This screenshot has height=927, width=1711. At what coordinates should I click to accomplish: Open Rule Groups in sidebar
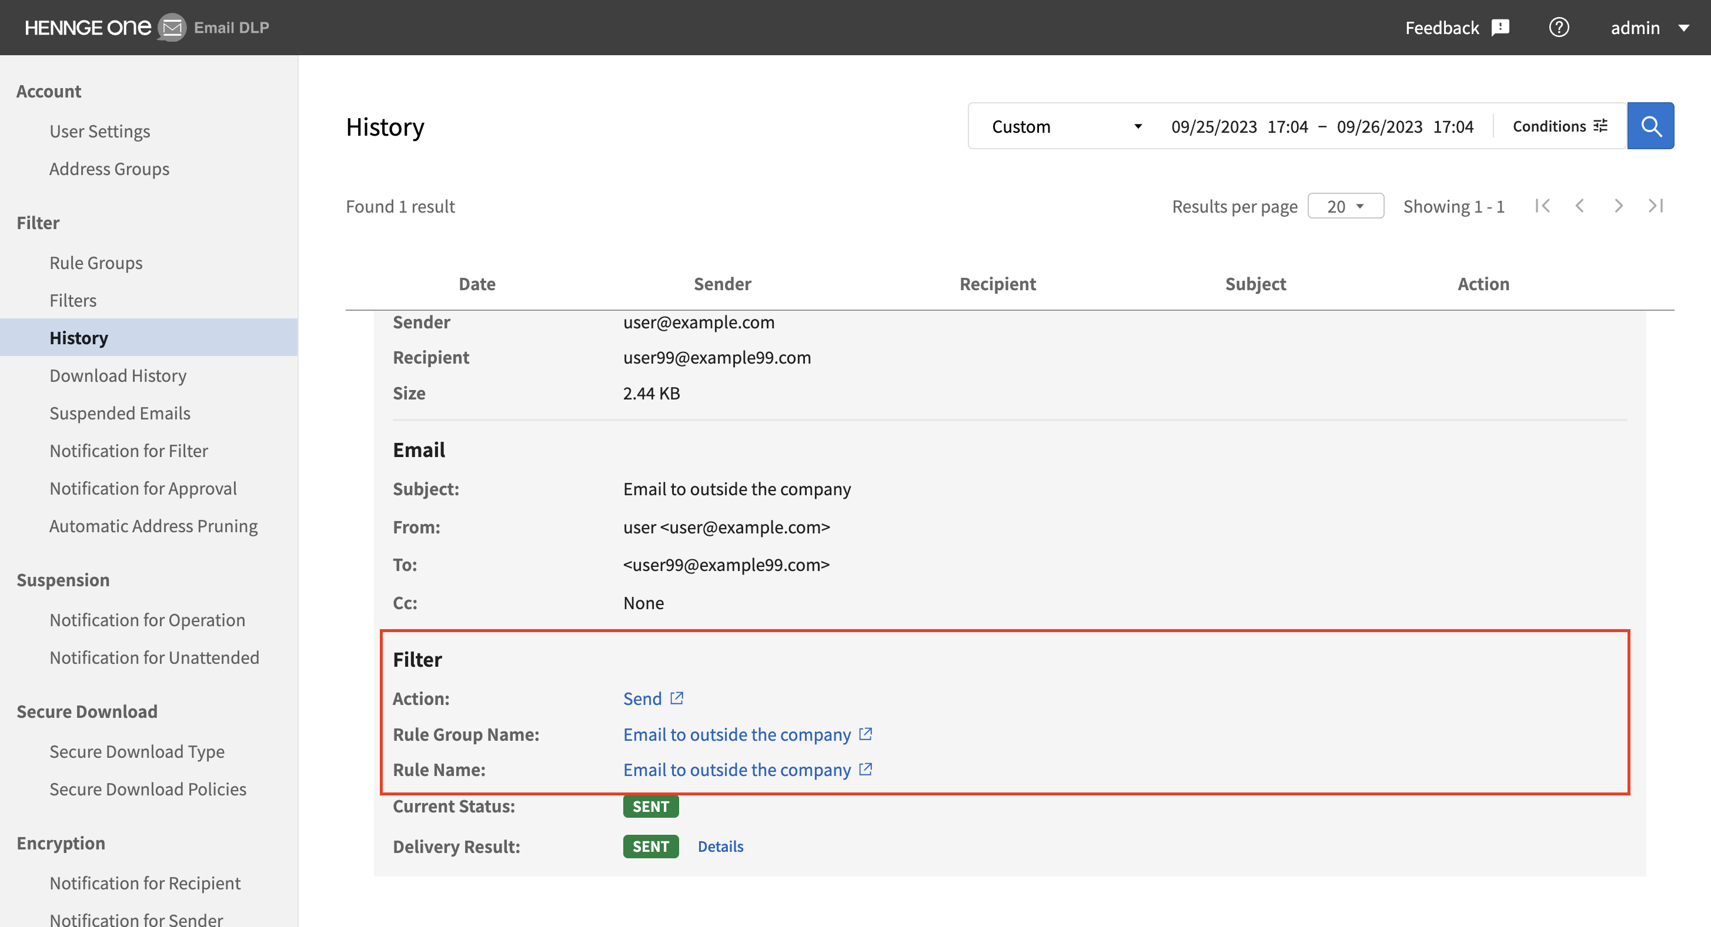click(96, 263)
